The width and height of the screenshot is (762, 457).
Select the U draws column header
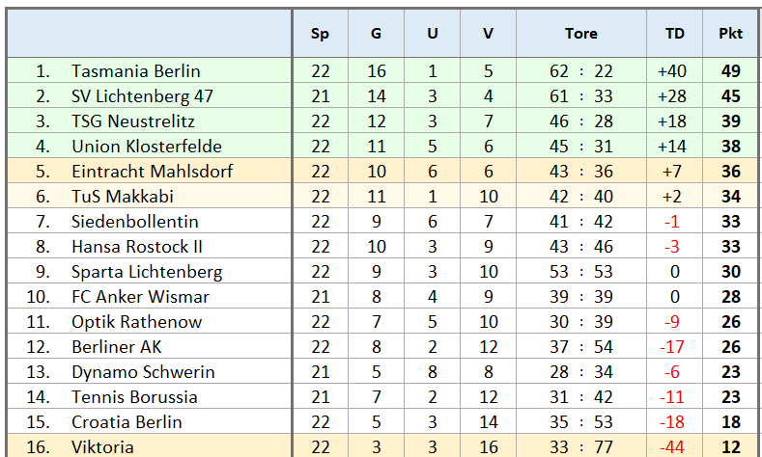[x=432, y=34]
